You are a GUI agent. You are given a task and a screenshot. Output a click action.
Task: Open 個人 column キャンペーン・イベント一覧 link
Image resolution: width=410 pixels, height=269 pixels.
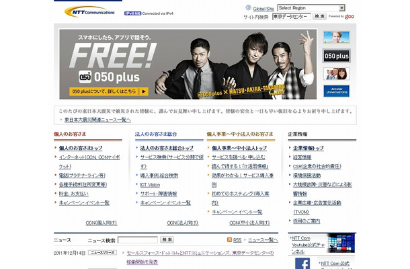tap(84, 203)
